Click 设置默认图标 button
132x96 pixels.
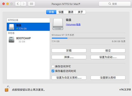pos(108,78)
